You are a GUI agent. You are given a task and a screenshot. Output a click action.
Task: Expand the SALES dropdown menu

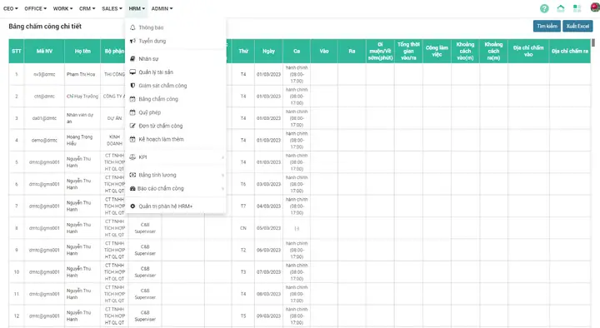coord(112,8)
